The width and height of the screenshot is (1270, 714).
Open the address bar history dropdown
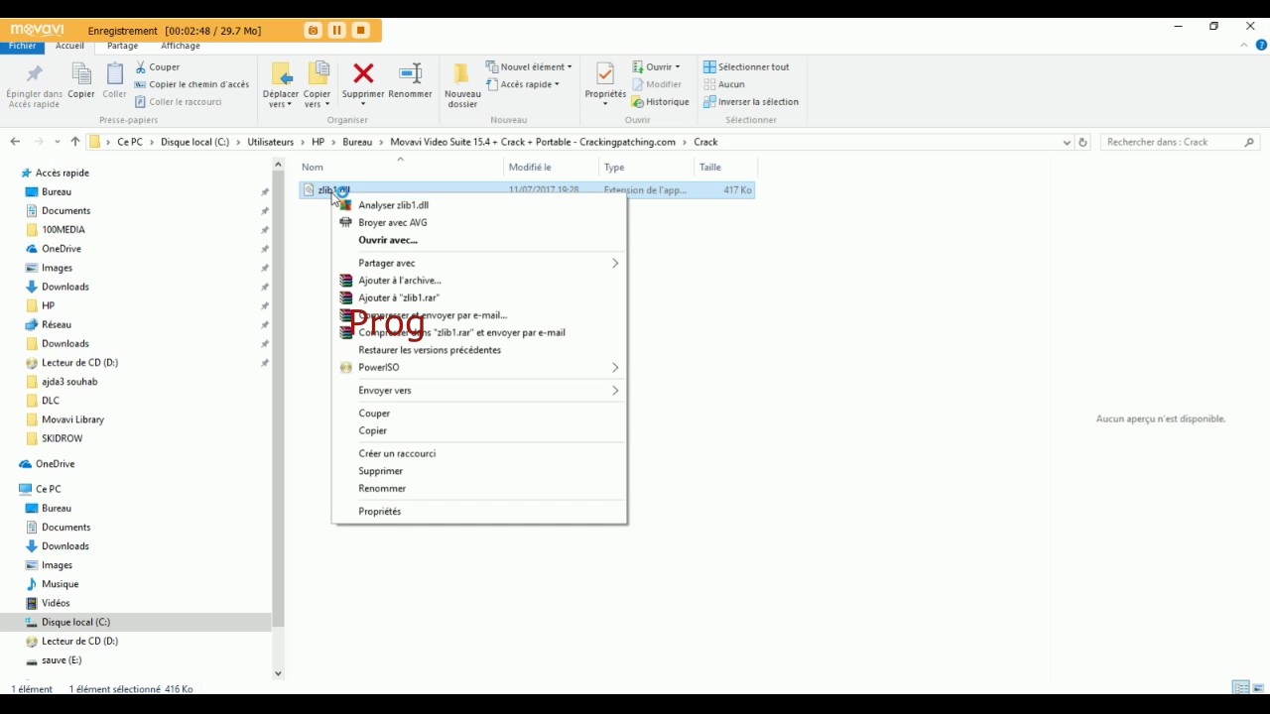[x=1067, y=142]
